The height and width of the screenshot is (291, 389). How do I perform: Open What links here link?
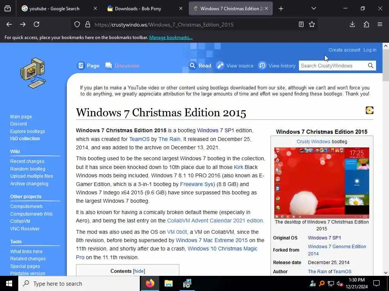pos(26,252)
